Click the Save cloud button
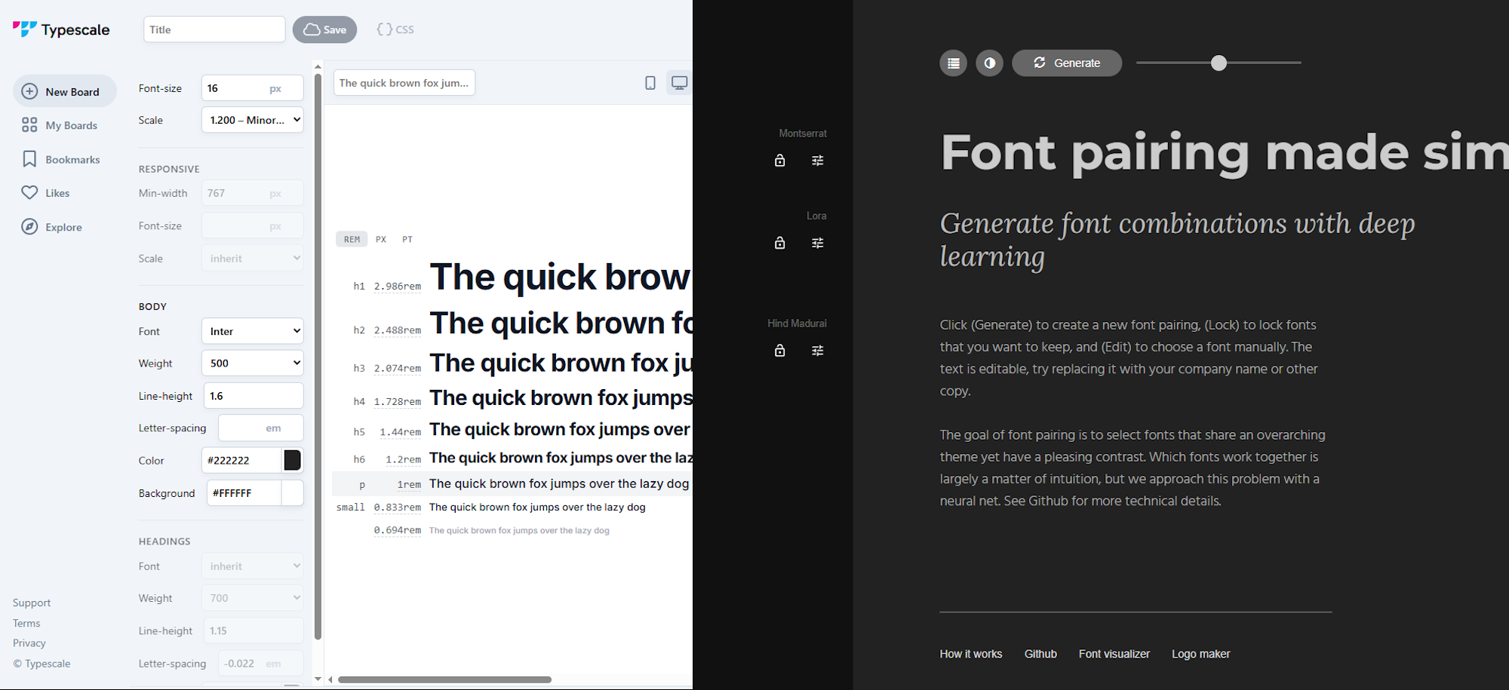The height and width of the screenshot is (690, 1509). pos(324,29)
